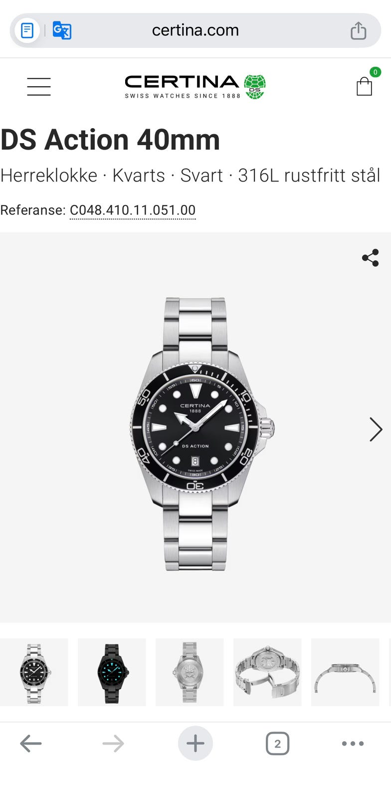Select the front view watch thumbnail
The image size is (391, 798).
[34, 672]
